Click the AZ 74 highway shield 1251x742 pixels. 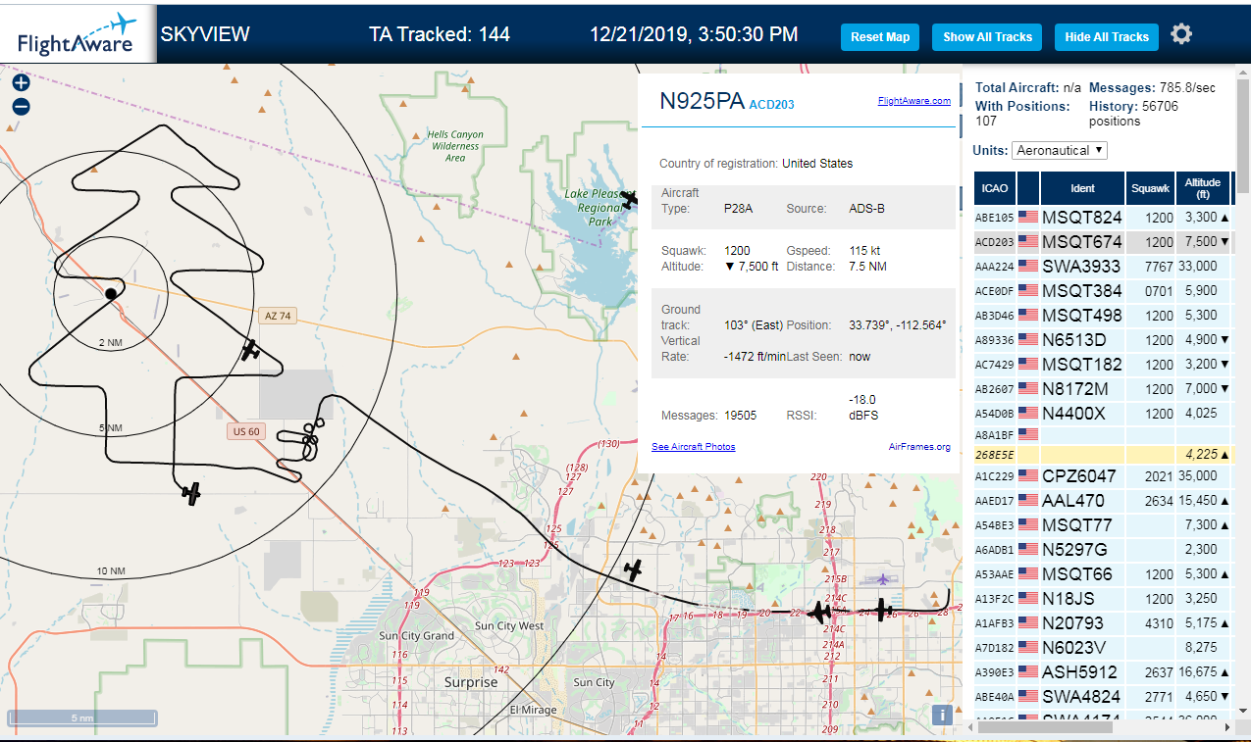[277, 316]
